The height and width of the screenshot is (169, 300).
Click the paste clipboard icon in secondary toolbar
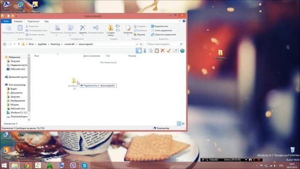157,51
